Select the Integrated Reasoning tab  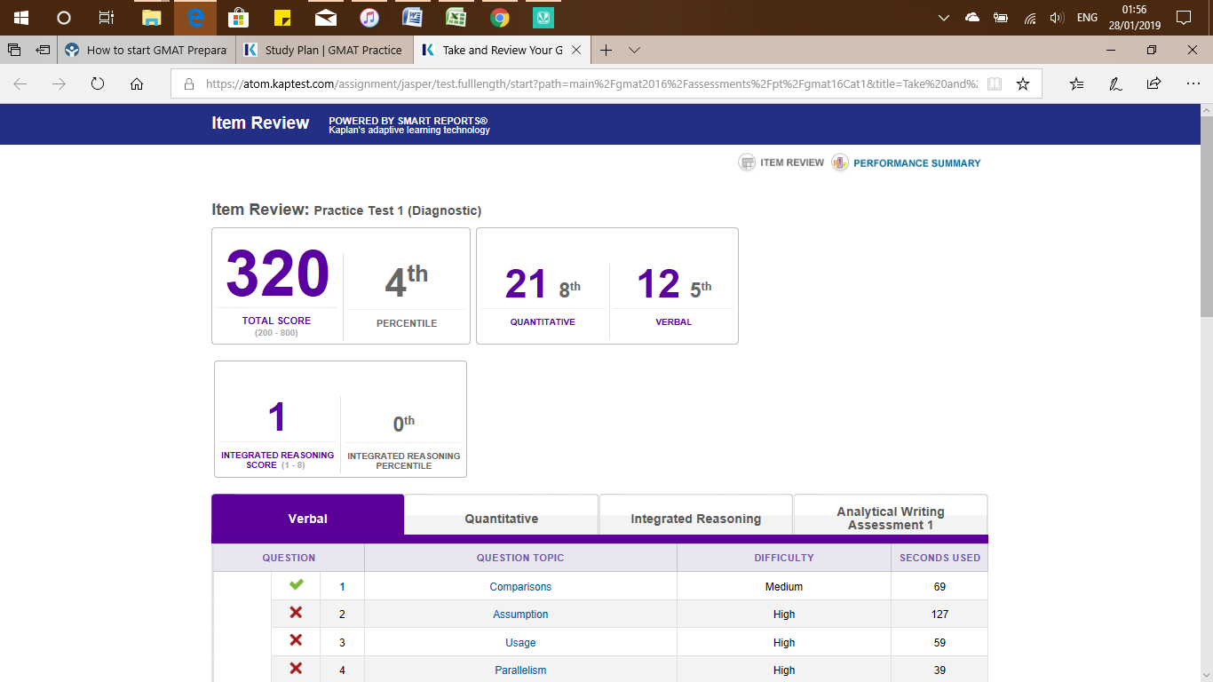click(695, 519)
